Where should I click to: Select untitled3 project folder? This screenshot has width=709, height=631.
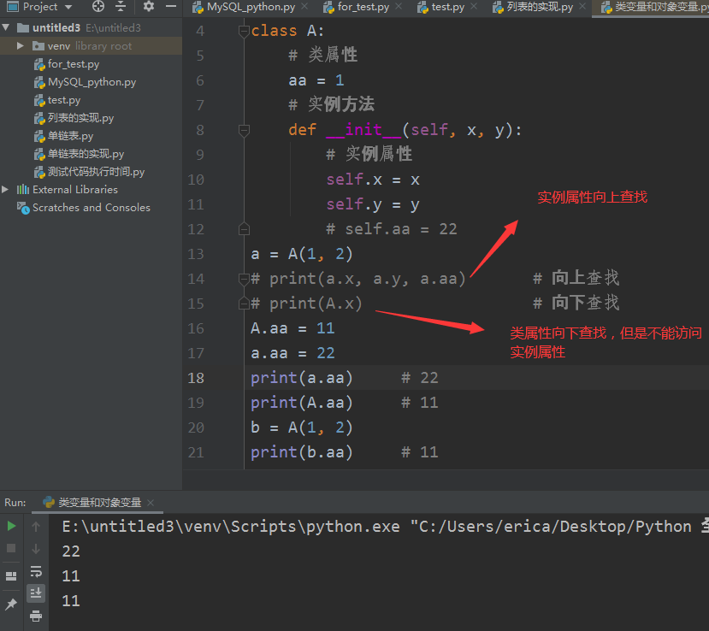[x=56, y=28]
